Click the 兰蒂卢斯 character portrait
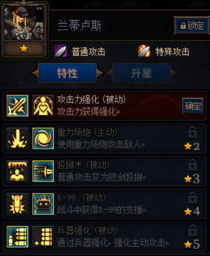The width and height of the screenshot is (210, 256). point(24,23)
